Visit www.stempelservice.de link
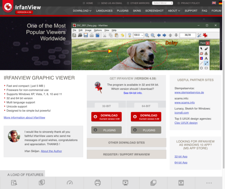The height and width of the screenshot is (189, 225). (x=189, y=93)
